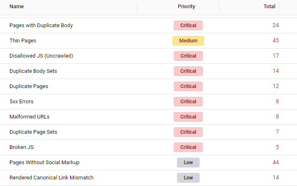Open the Duplicate Pages issue

pos(29,86)
